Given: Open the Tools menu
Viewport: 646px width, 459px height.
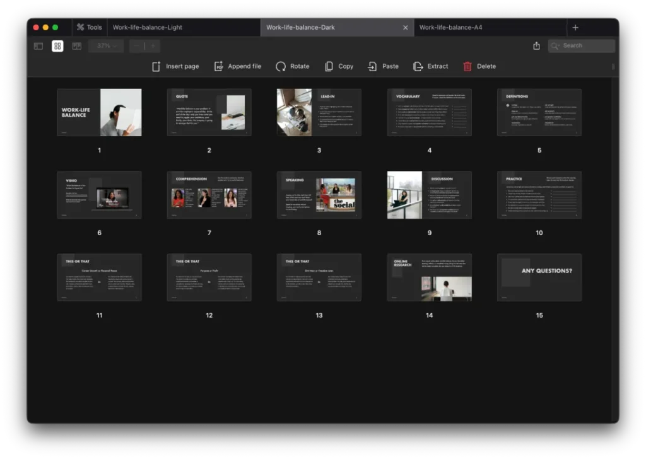Looking at the screenshot, I should (89, 26).
